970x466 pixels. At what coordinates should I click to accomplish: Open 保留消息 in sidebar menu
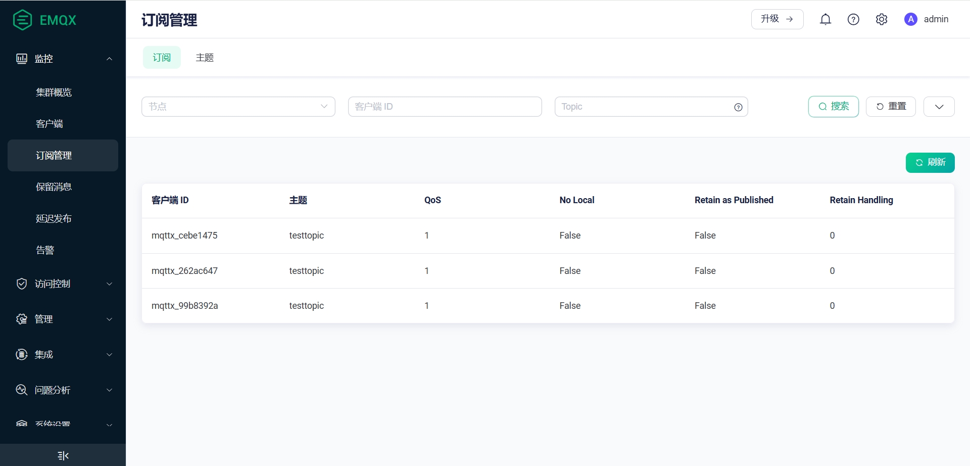click(x=54, y=187)
